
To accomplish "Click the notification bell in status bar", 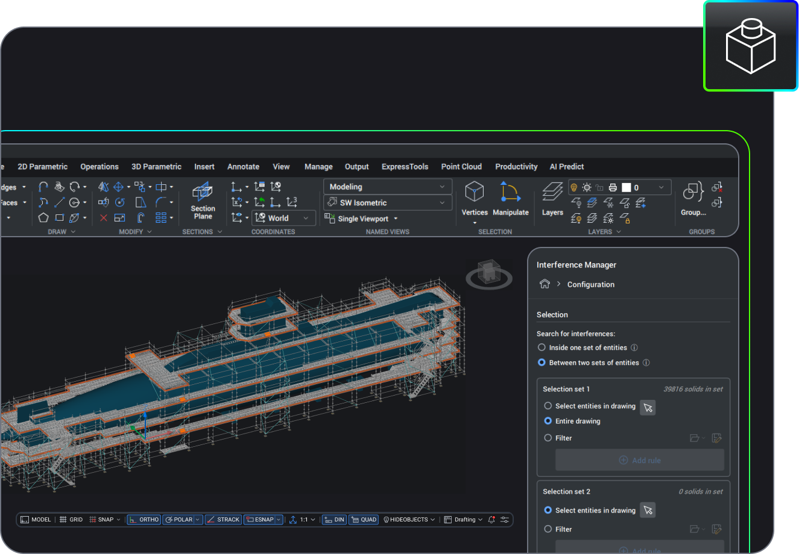I will [491, 520].
